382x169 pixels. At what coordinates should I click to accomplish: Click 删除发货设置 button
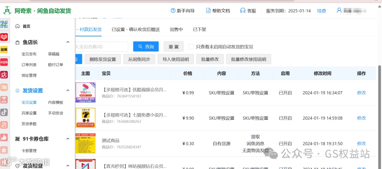pos(103,59)
